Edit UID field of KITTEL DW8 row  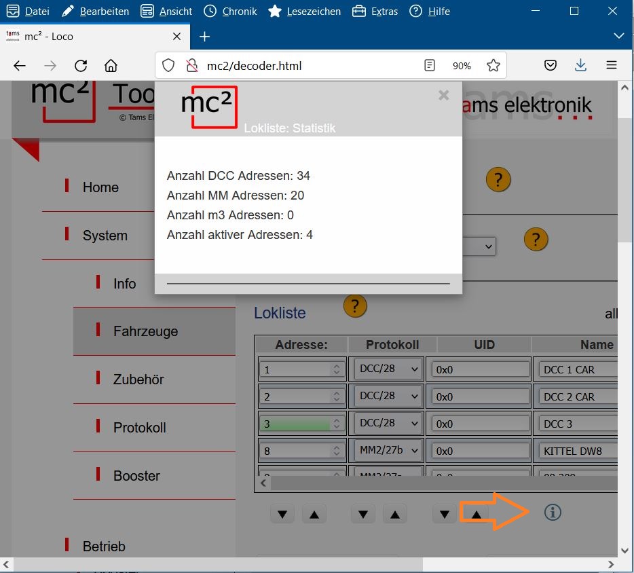click(x=481, y=451)
